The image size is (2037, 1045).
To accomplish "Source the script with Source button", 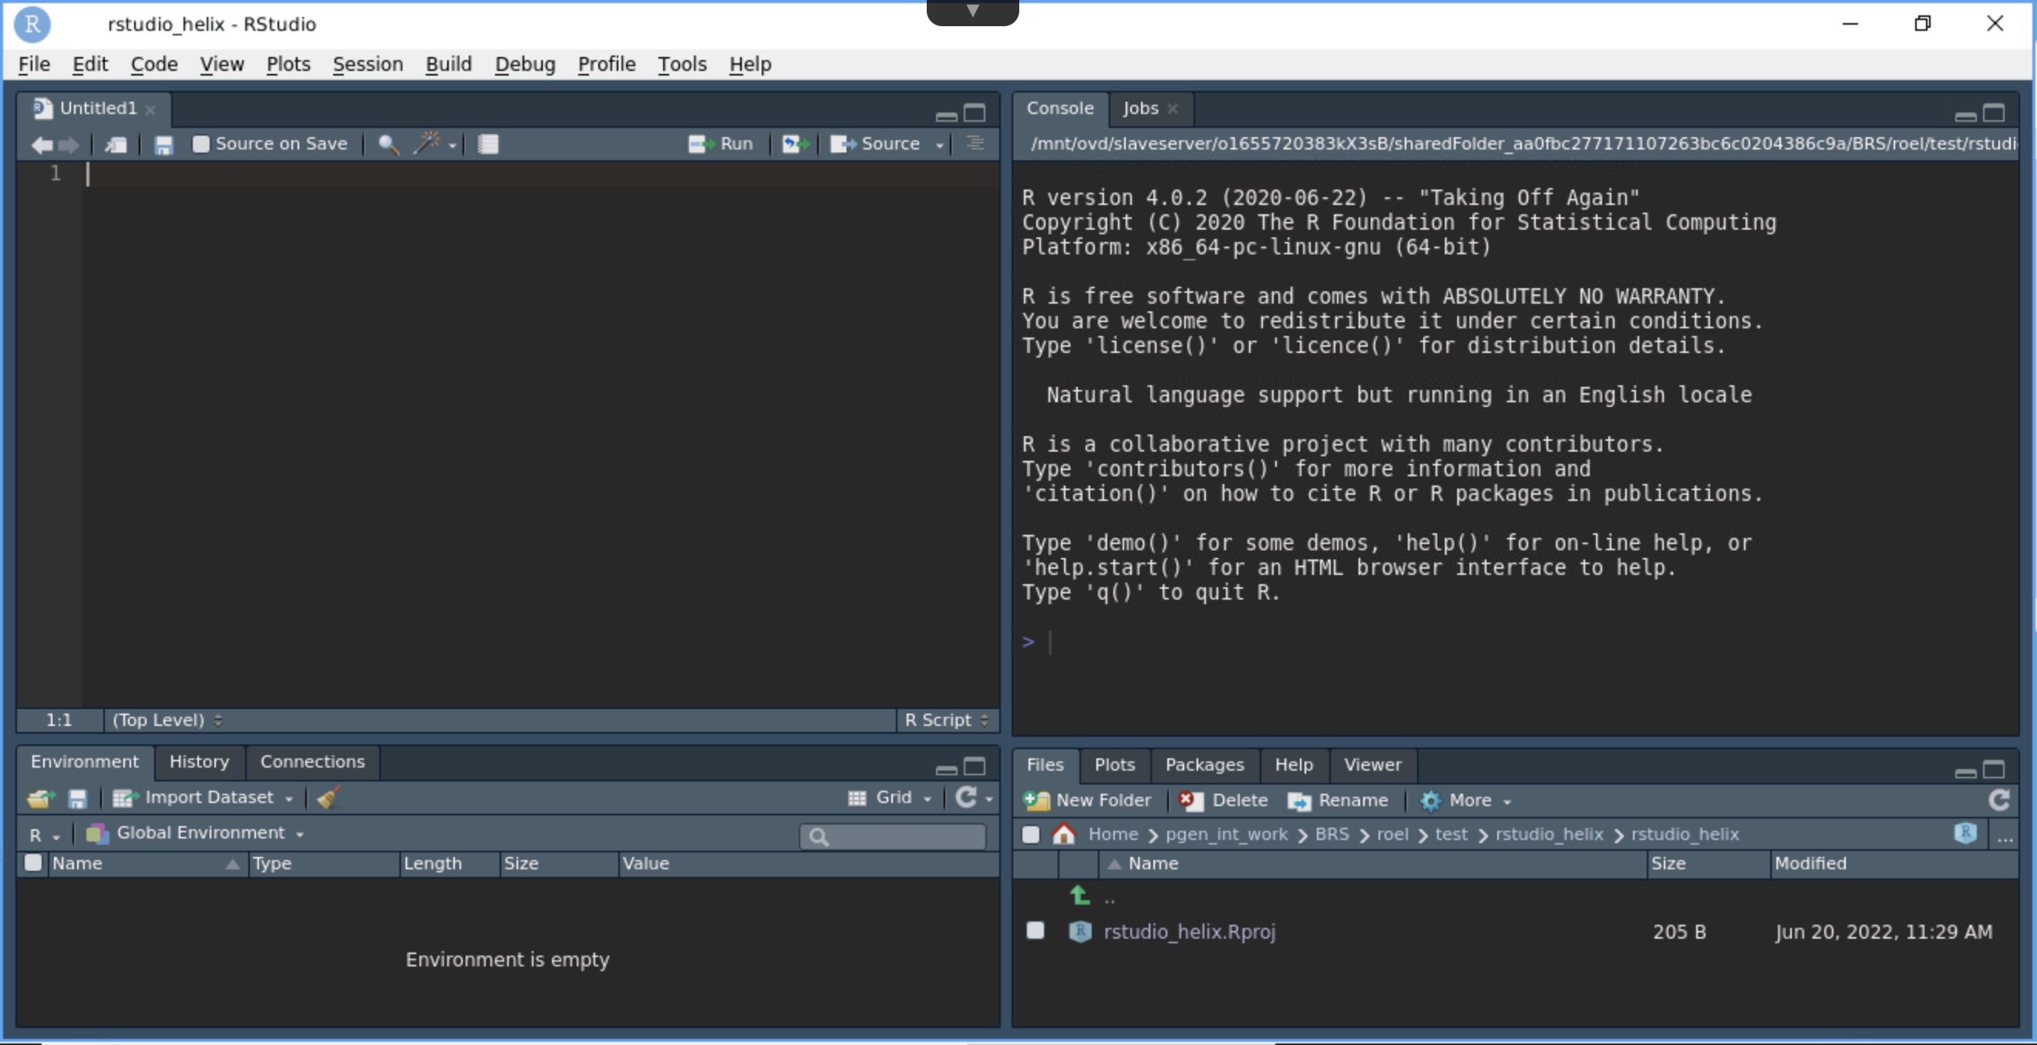I will click(874, 144).
